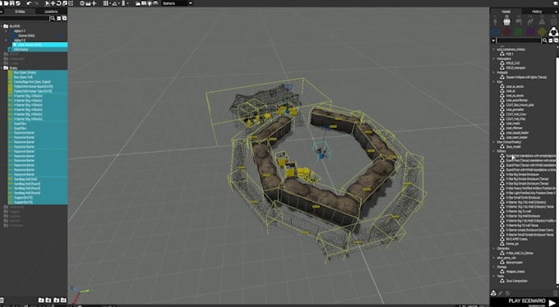559x307 pixels.
Task: Collapse the right panel with arrow button
Action: (557, 11)
